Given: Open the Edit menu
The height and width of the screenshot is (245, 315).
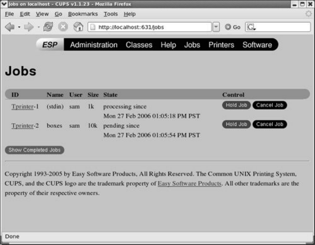Looking at the screenshot, I should coord(25,14).
